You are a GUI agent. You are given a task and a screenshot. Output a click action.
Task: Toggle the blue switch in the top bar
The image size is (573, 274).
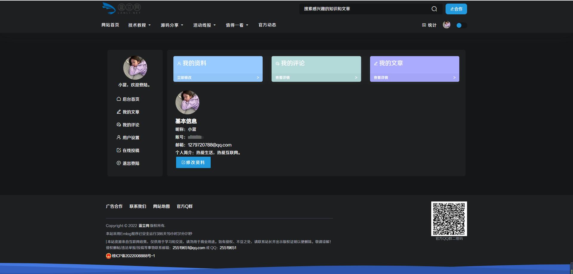461,25
